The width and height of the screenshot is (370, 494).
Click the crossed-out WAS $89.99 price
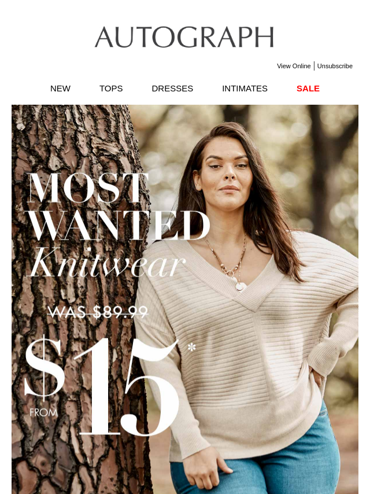pos(98,312)
